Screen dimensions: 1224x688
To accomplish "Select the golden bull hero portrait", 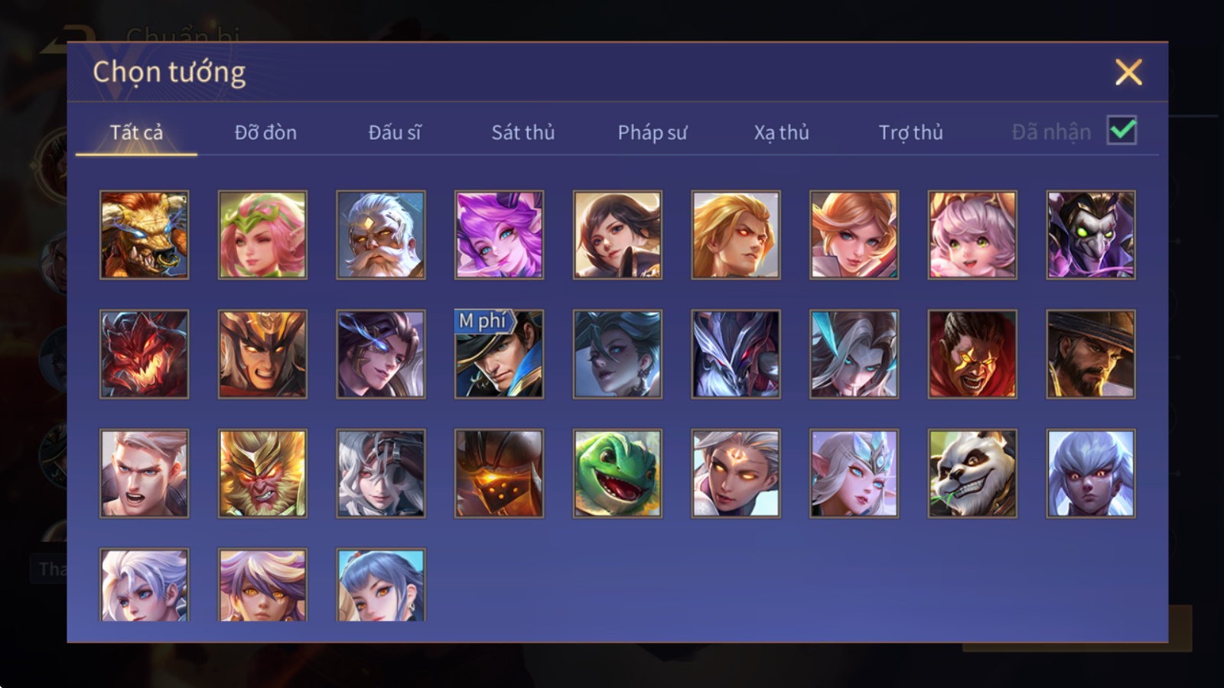I will [x=144, y=235].
